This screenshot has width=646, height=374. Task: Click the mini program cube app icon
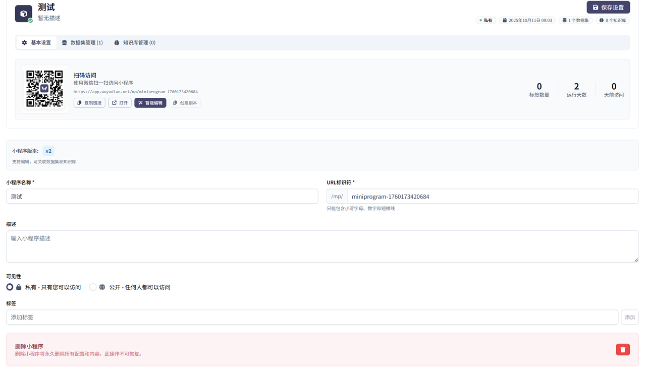point(24,14)
